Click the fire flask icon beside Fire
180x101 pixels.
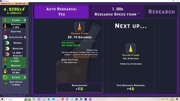coord(5,60)
